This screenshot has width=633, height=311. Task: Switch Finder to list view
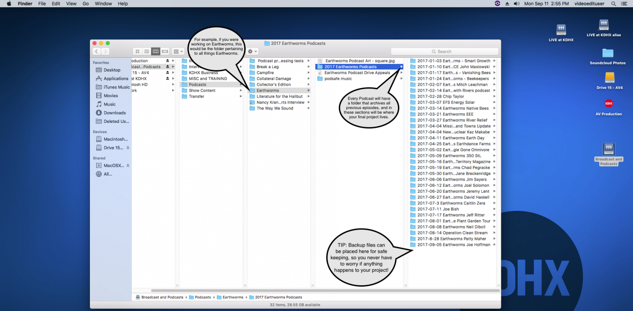coord(146,51)
